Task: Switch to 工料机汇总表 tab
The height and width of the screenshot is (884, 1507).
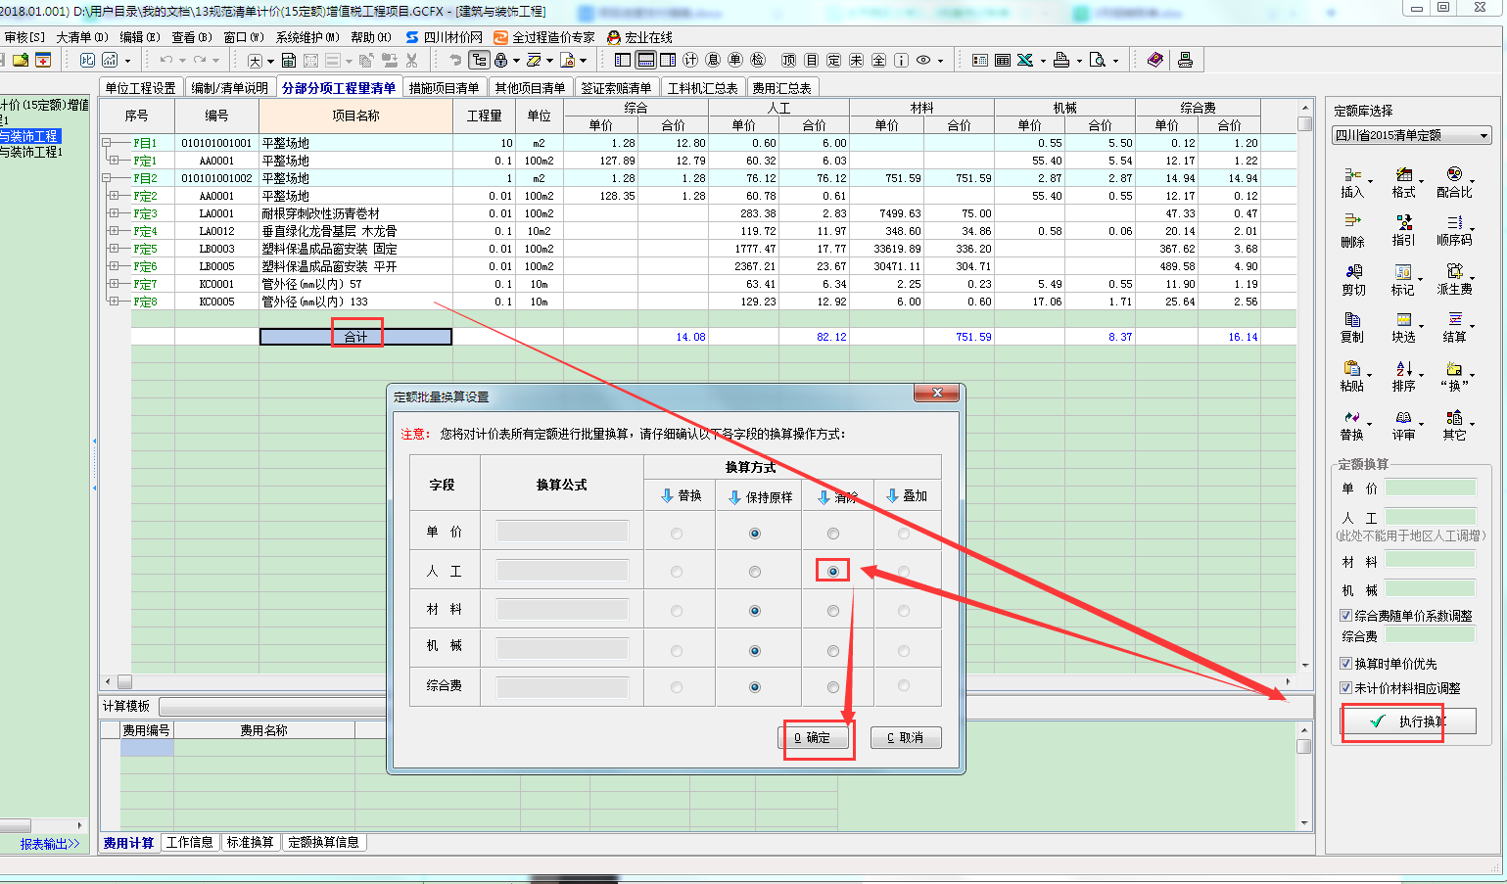Action: tap(702, 88)
